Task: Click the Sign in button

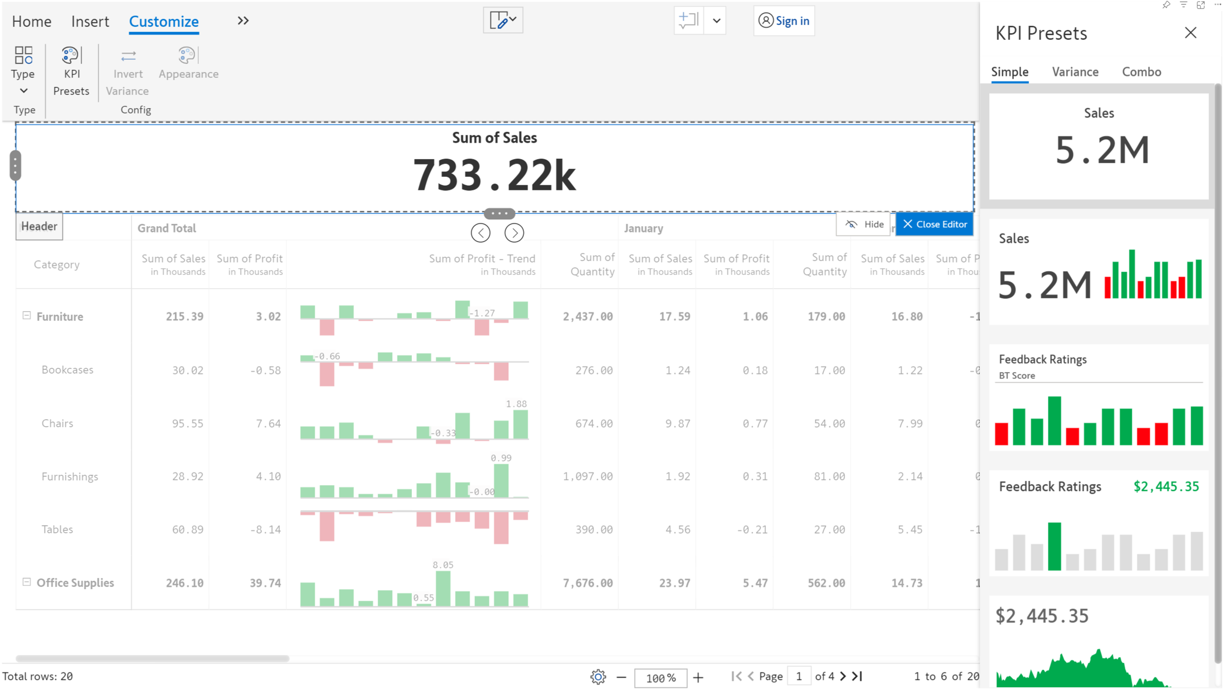Action: (784, 21)
